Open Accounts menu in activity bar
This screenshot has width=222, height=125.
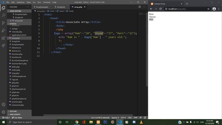[x=3, y=105]
